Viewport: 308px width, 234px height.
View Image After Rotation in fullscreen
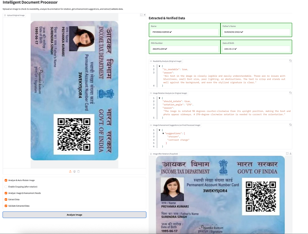pos(287,154)
